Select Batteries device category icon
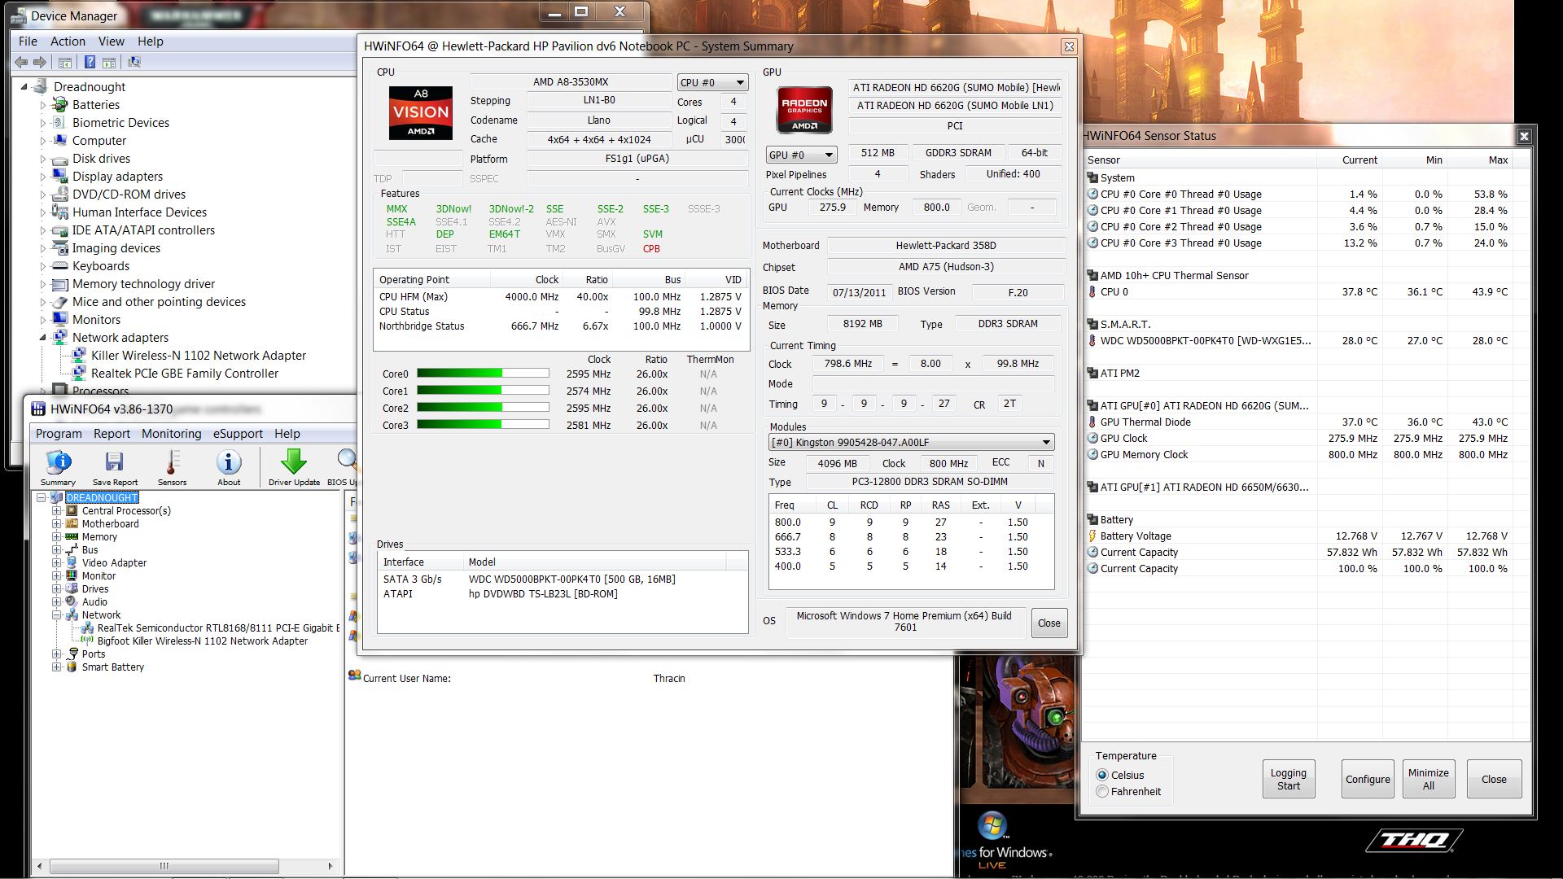Screen dimensions: 1563x879 tap(59, 105)
